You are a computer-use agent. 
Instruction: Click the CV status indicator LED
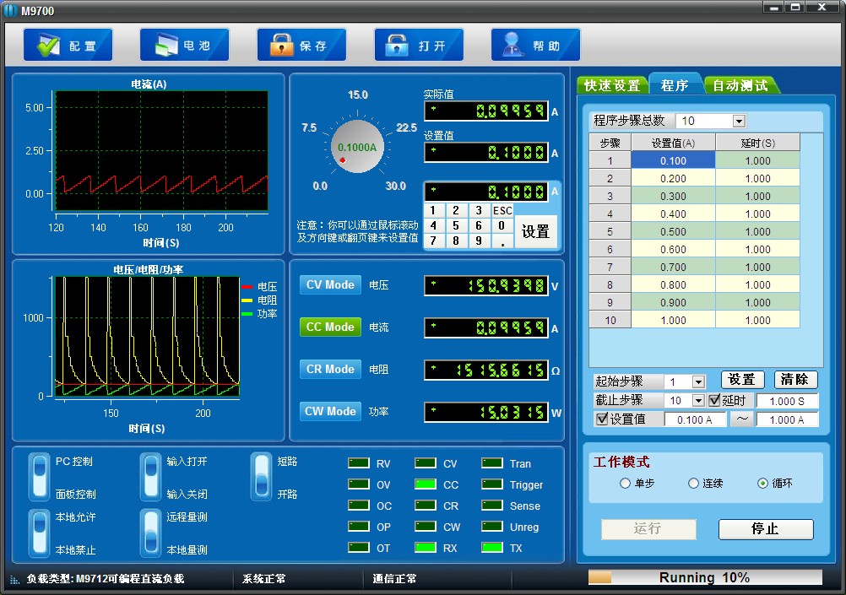(426, 462)
